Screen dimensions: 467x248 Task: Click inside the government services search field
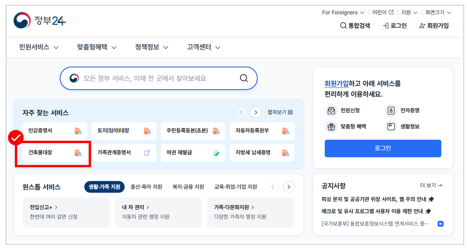click(x=156, y=78)
